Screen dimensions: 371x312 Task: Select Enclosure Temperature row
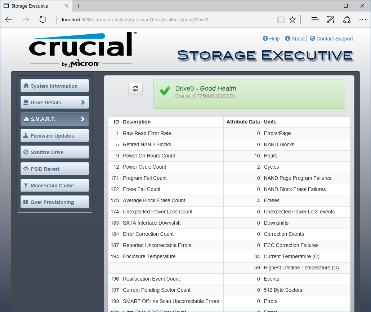229,256
